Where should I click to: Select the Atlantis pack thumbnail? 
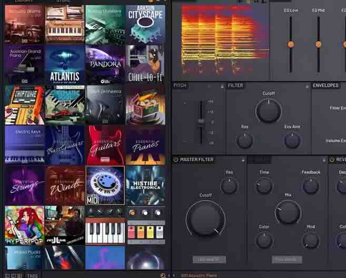click(65, 64)
